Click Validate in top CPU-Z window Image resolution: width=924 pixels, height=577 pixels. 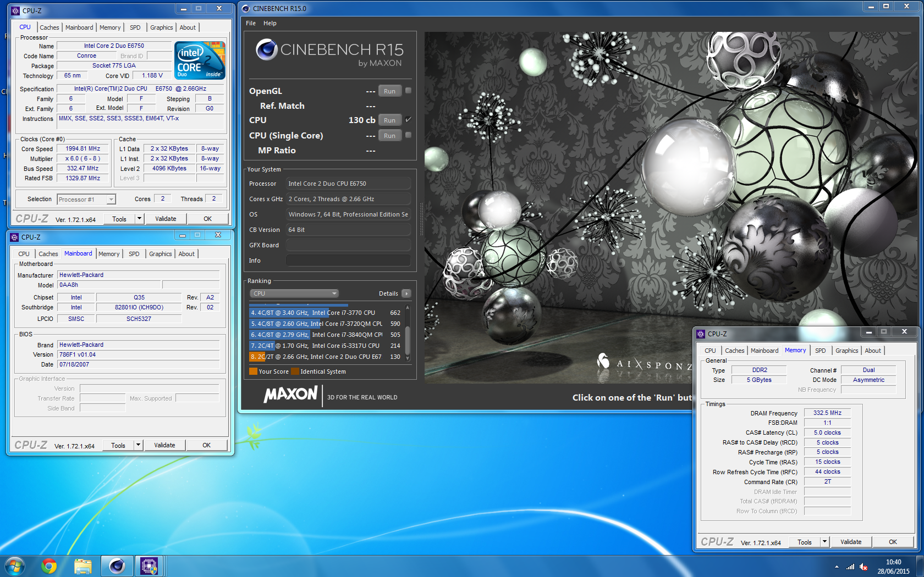(x=166, y=219)
